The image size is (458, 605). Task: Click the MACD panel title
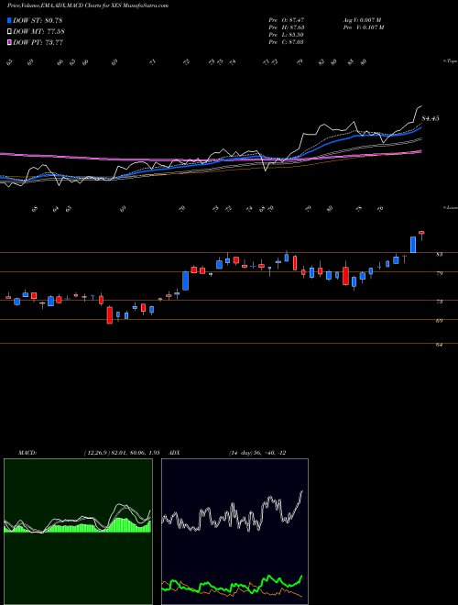[27, 453]
